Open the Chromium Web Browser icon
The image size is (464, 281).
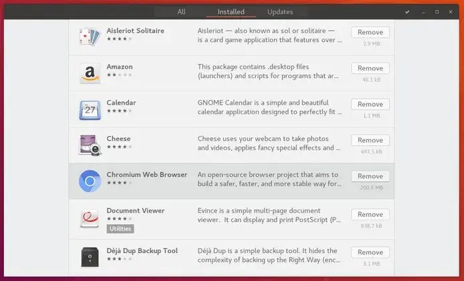click(x=90, y=181)
